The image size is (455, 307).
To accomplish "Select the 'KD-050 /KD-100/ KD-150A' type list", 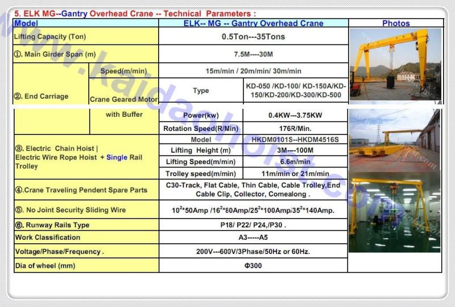I will tap(296, 91).
